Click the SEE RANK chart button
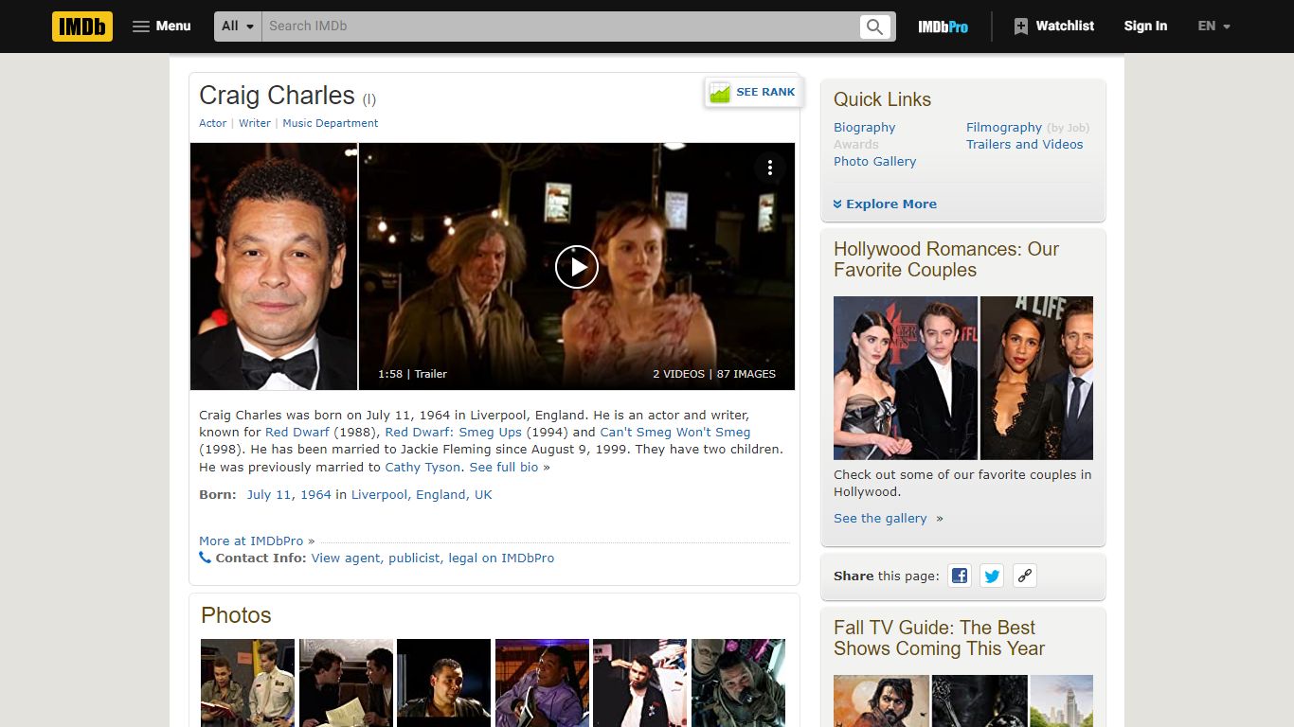The image size is (1294, 727). point(753,92)
